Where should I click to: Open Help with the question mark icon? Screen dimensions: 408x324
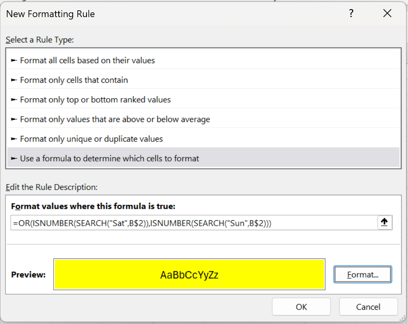(x=351, y=13)
